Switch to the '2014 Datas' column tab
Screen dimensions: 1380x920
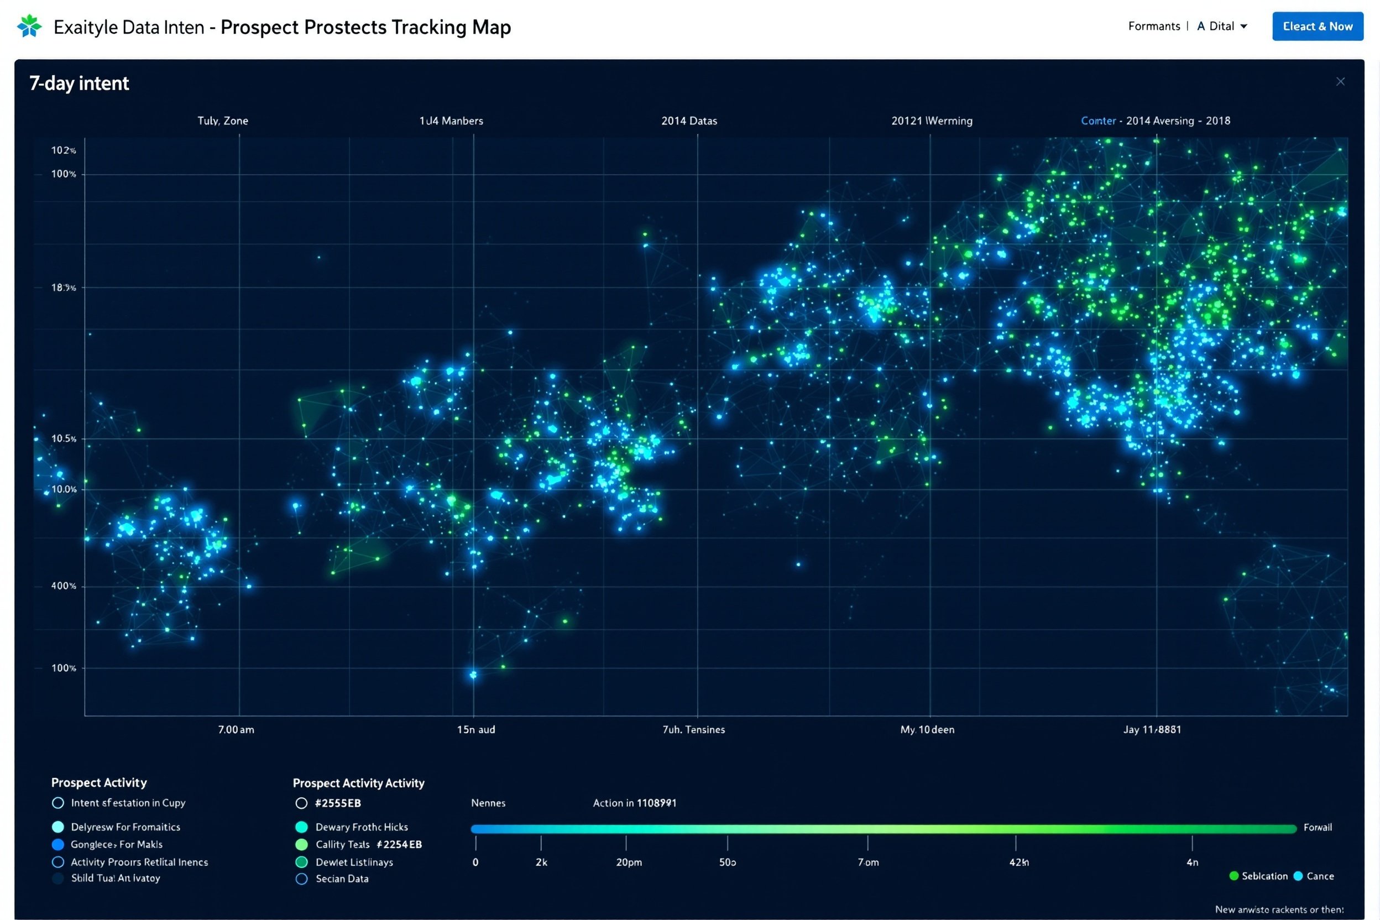click(x=689, y=121)
